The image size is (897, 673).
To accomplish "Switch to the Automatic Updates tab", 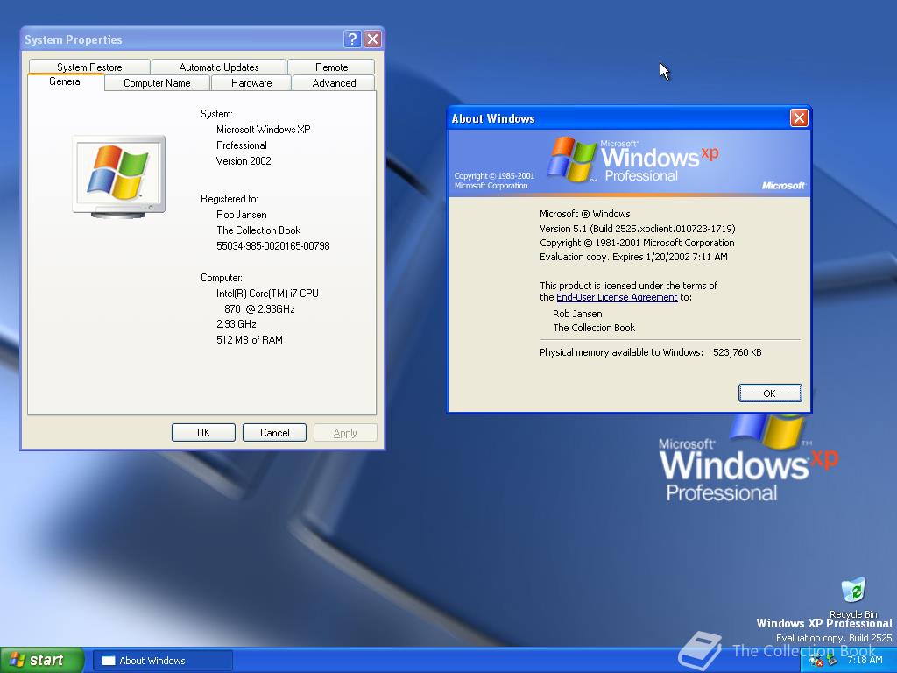I will pos(218,67).
